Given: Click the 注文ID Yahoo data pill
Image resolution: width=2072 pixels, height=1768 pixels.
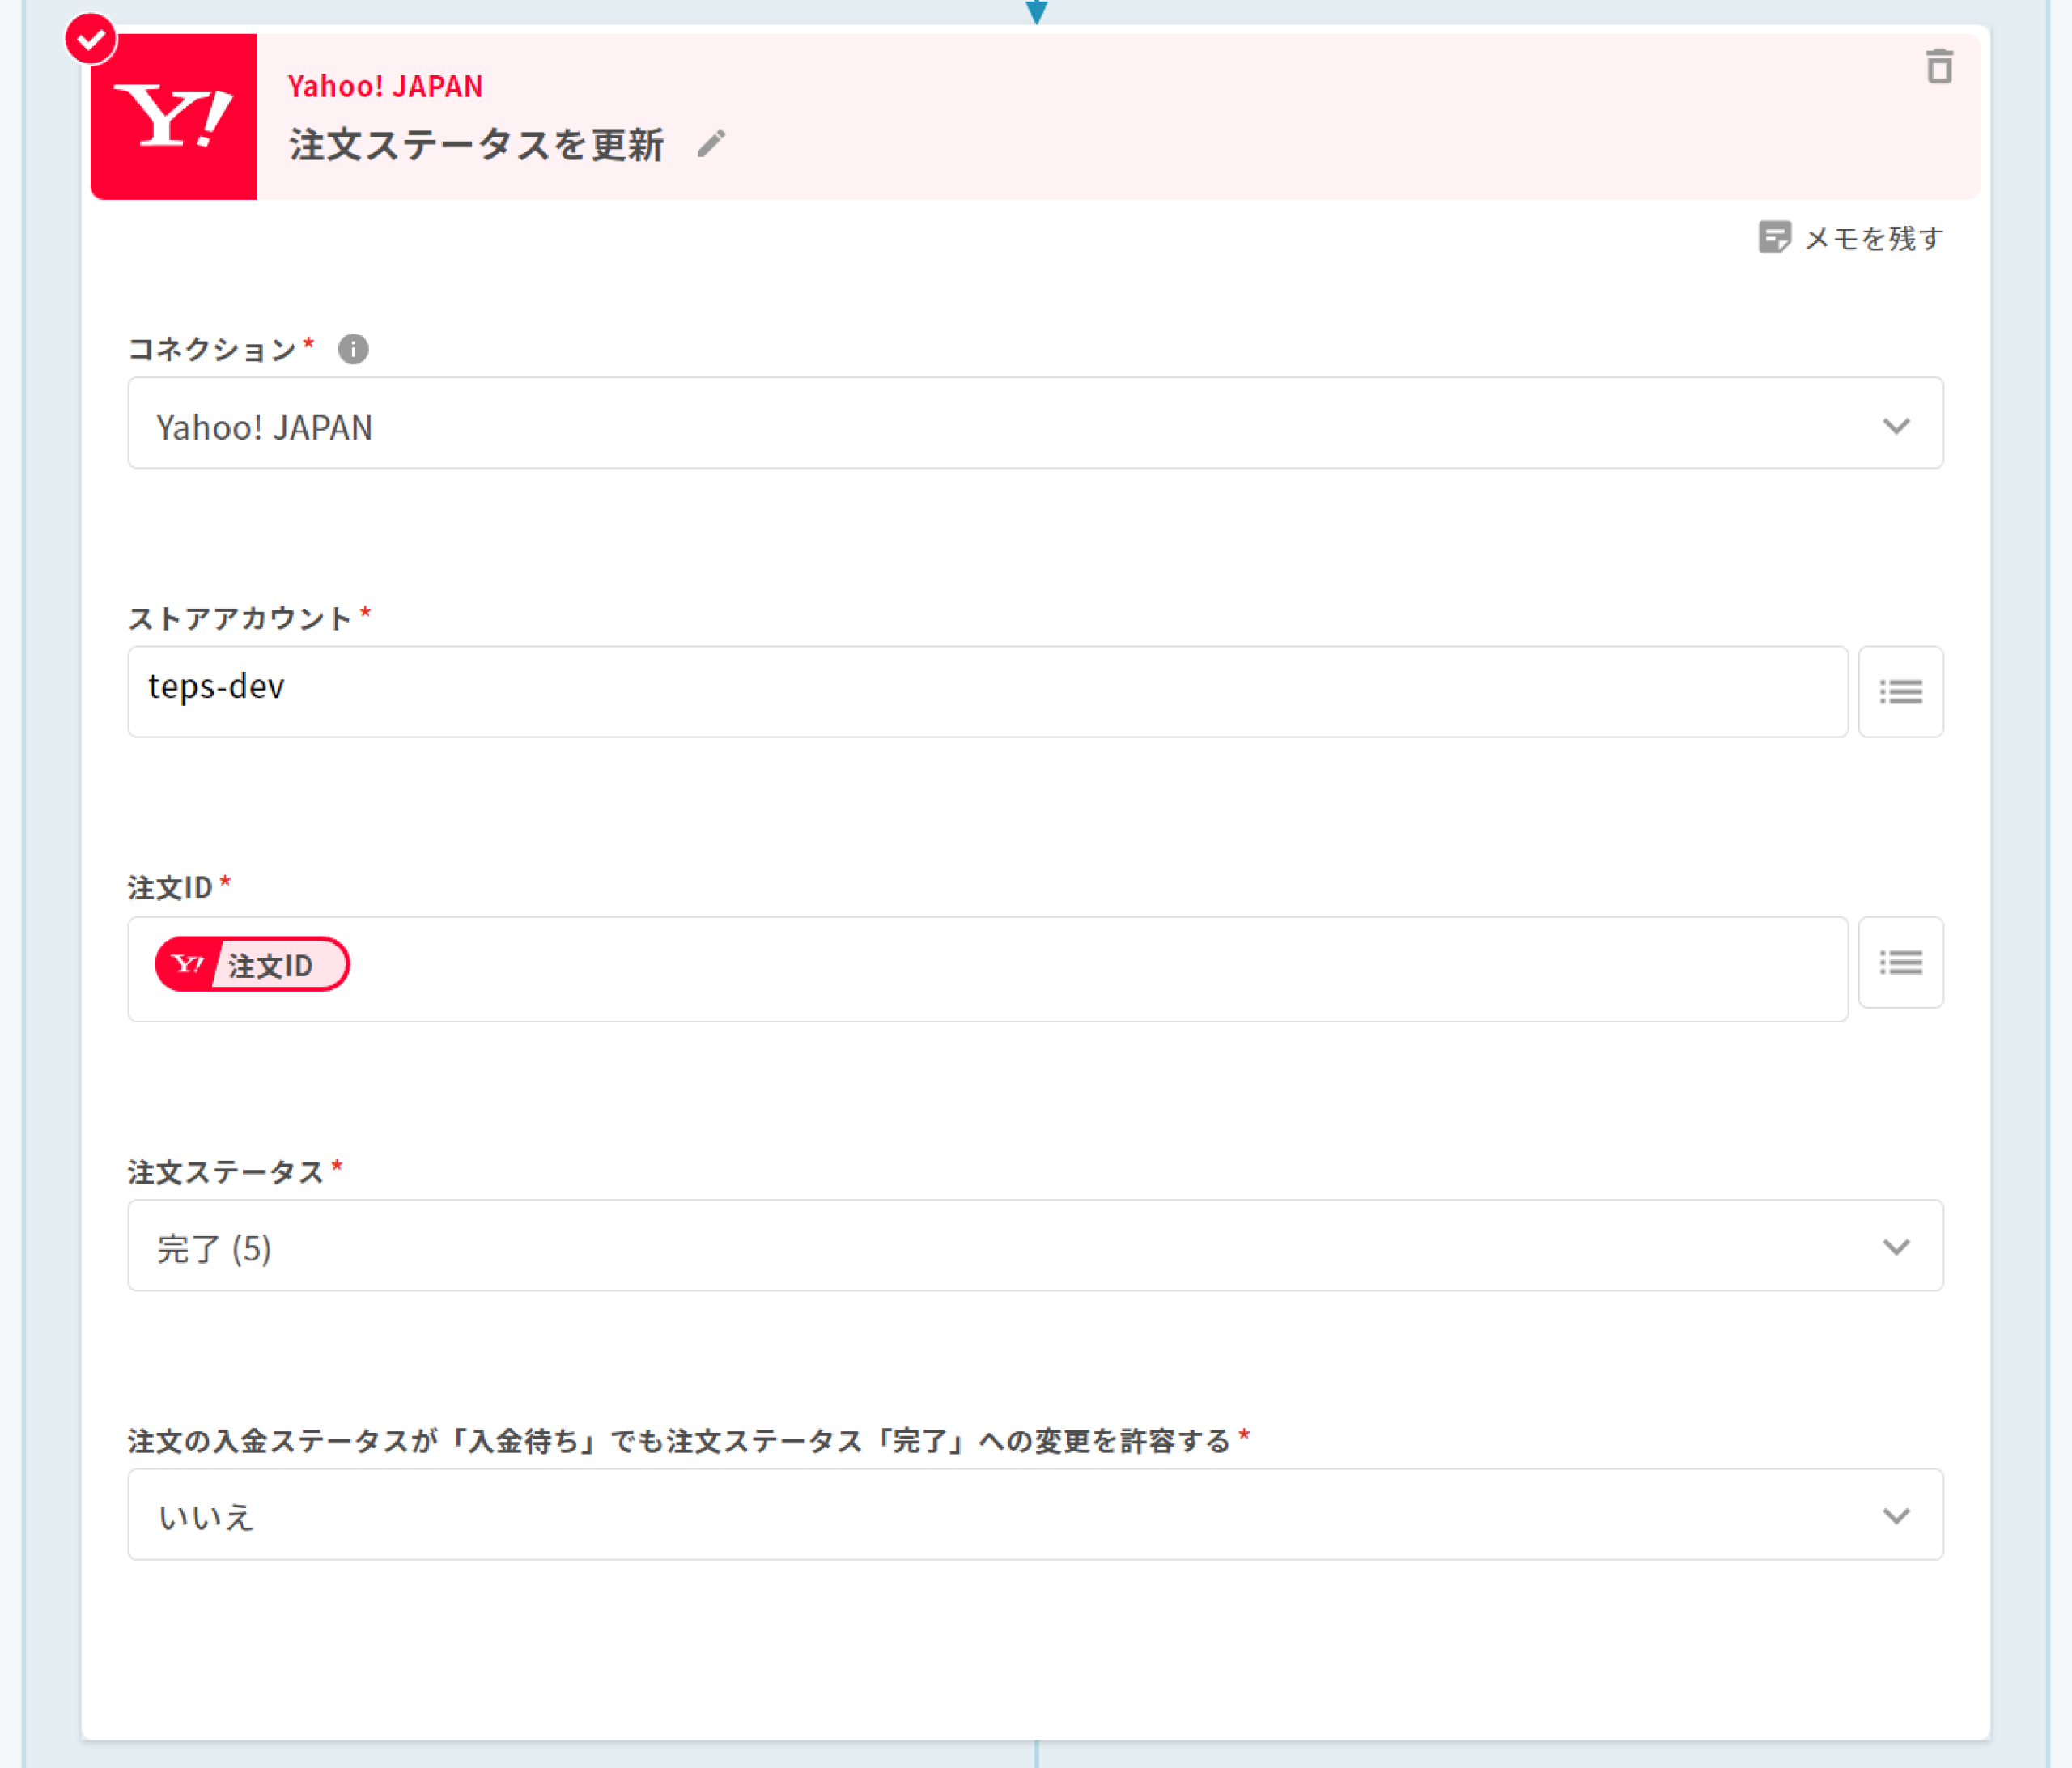Looking at the screenshot, I should point(252,965).
